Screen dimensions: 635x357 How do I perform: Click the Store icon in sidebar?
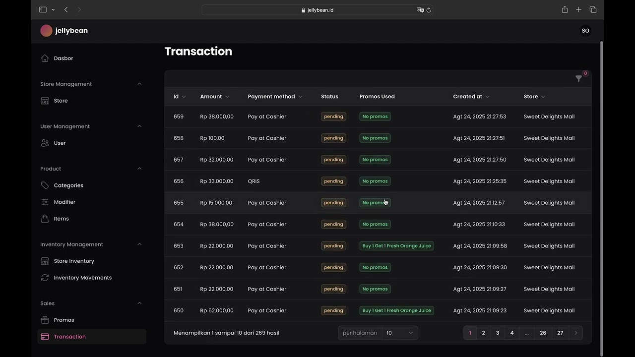[45, 101]
